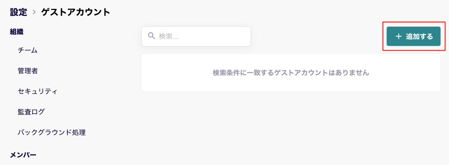Click the breadcrumb chevron after 設定
Viewport: 449px width, 165px height.
(x=34, y=12)
